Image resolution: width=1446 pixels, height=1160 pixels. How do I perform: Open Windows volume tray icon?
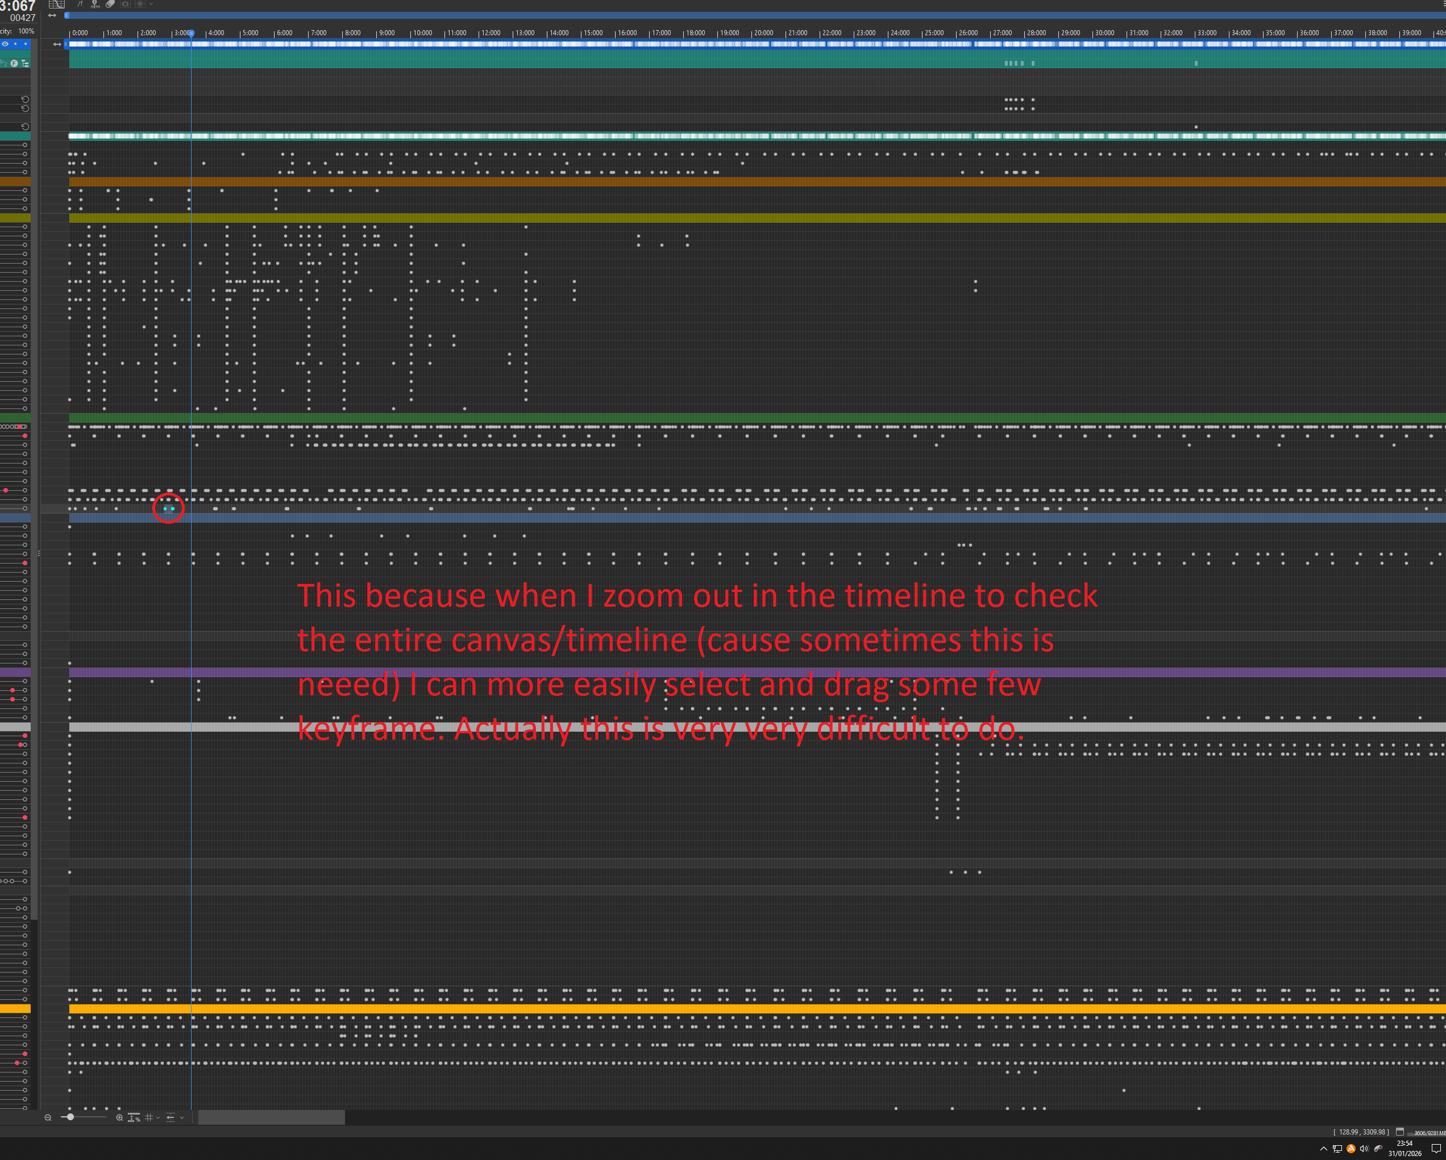[x=1364, y=1149]
